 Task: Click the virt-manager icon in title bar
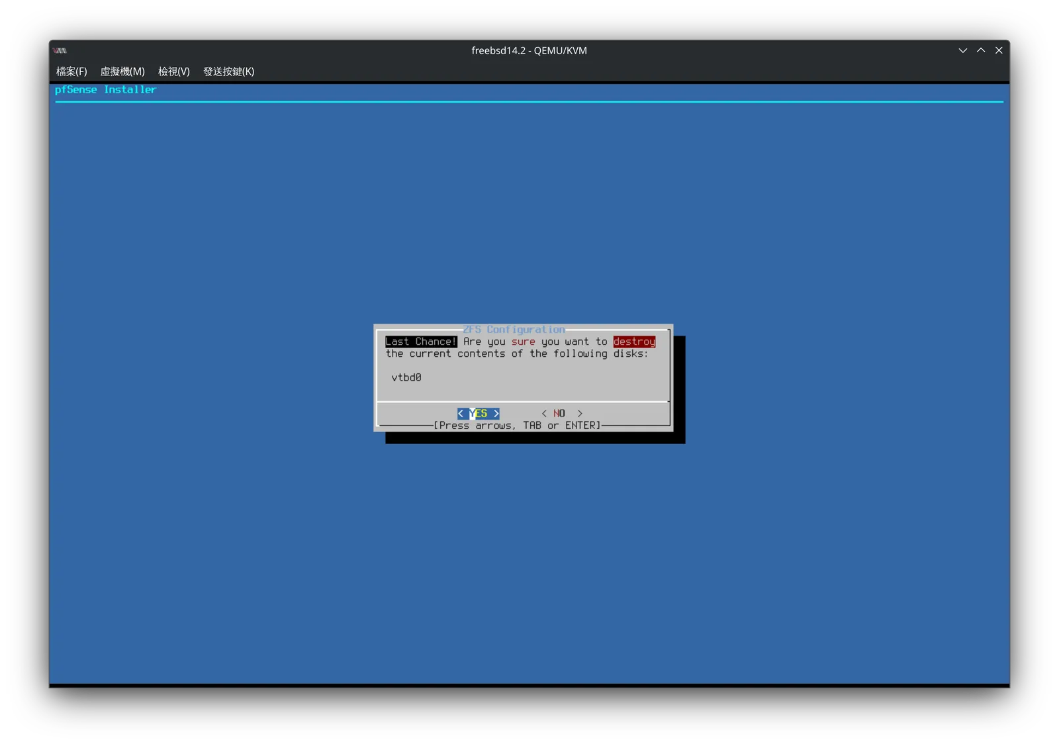tap(60, 50)
